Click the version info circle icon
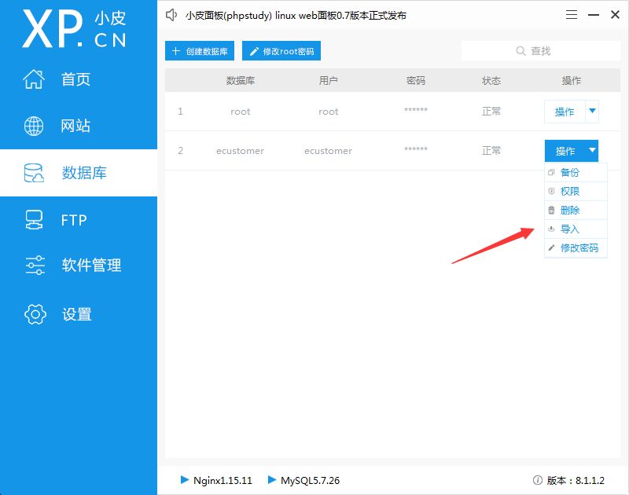Screen dimensions: 629x495 tap(538, 480)
